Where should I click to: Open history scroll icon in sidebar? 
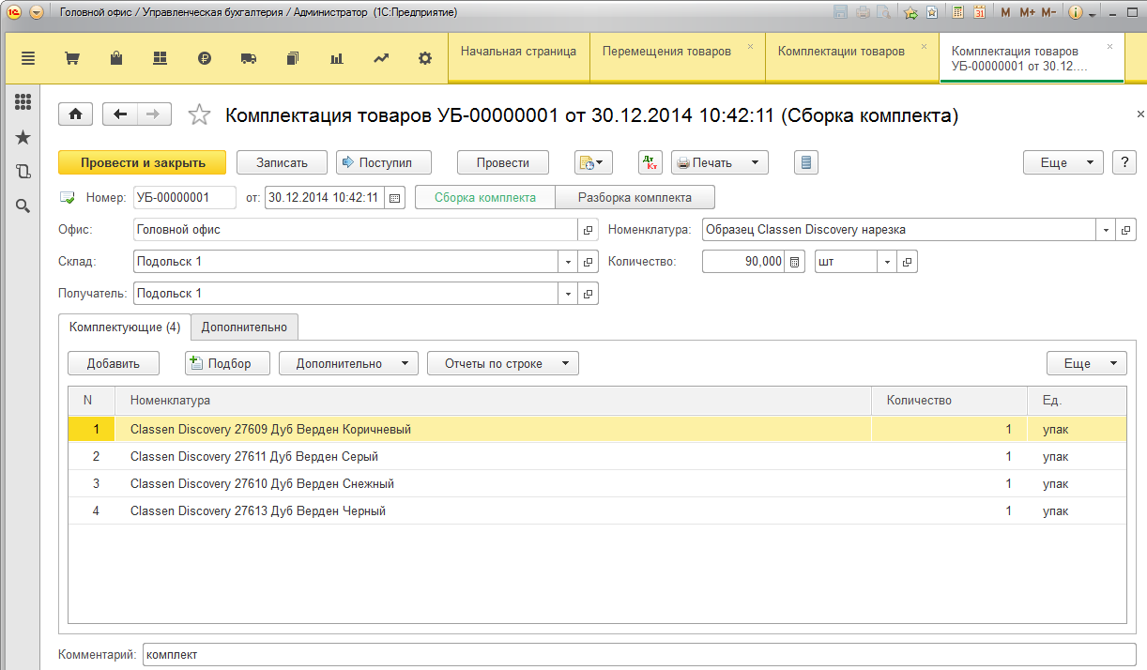(23, 171)
